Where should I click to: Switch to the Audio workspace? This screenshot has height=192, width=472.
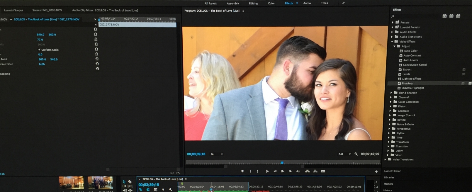coord(307,3)
